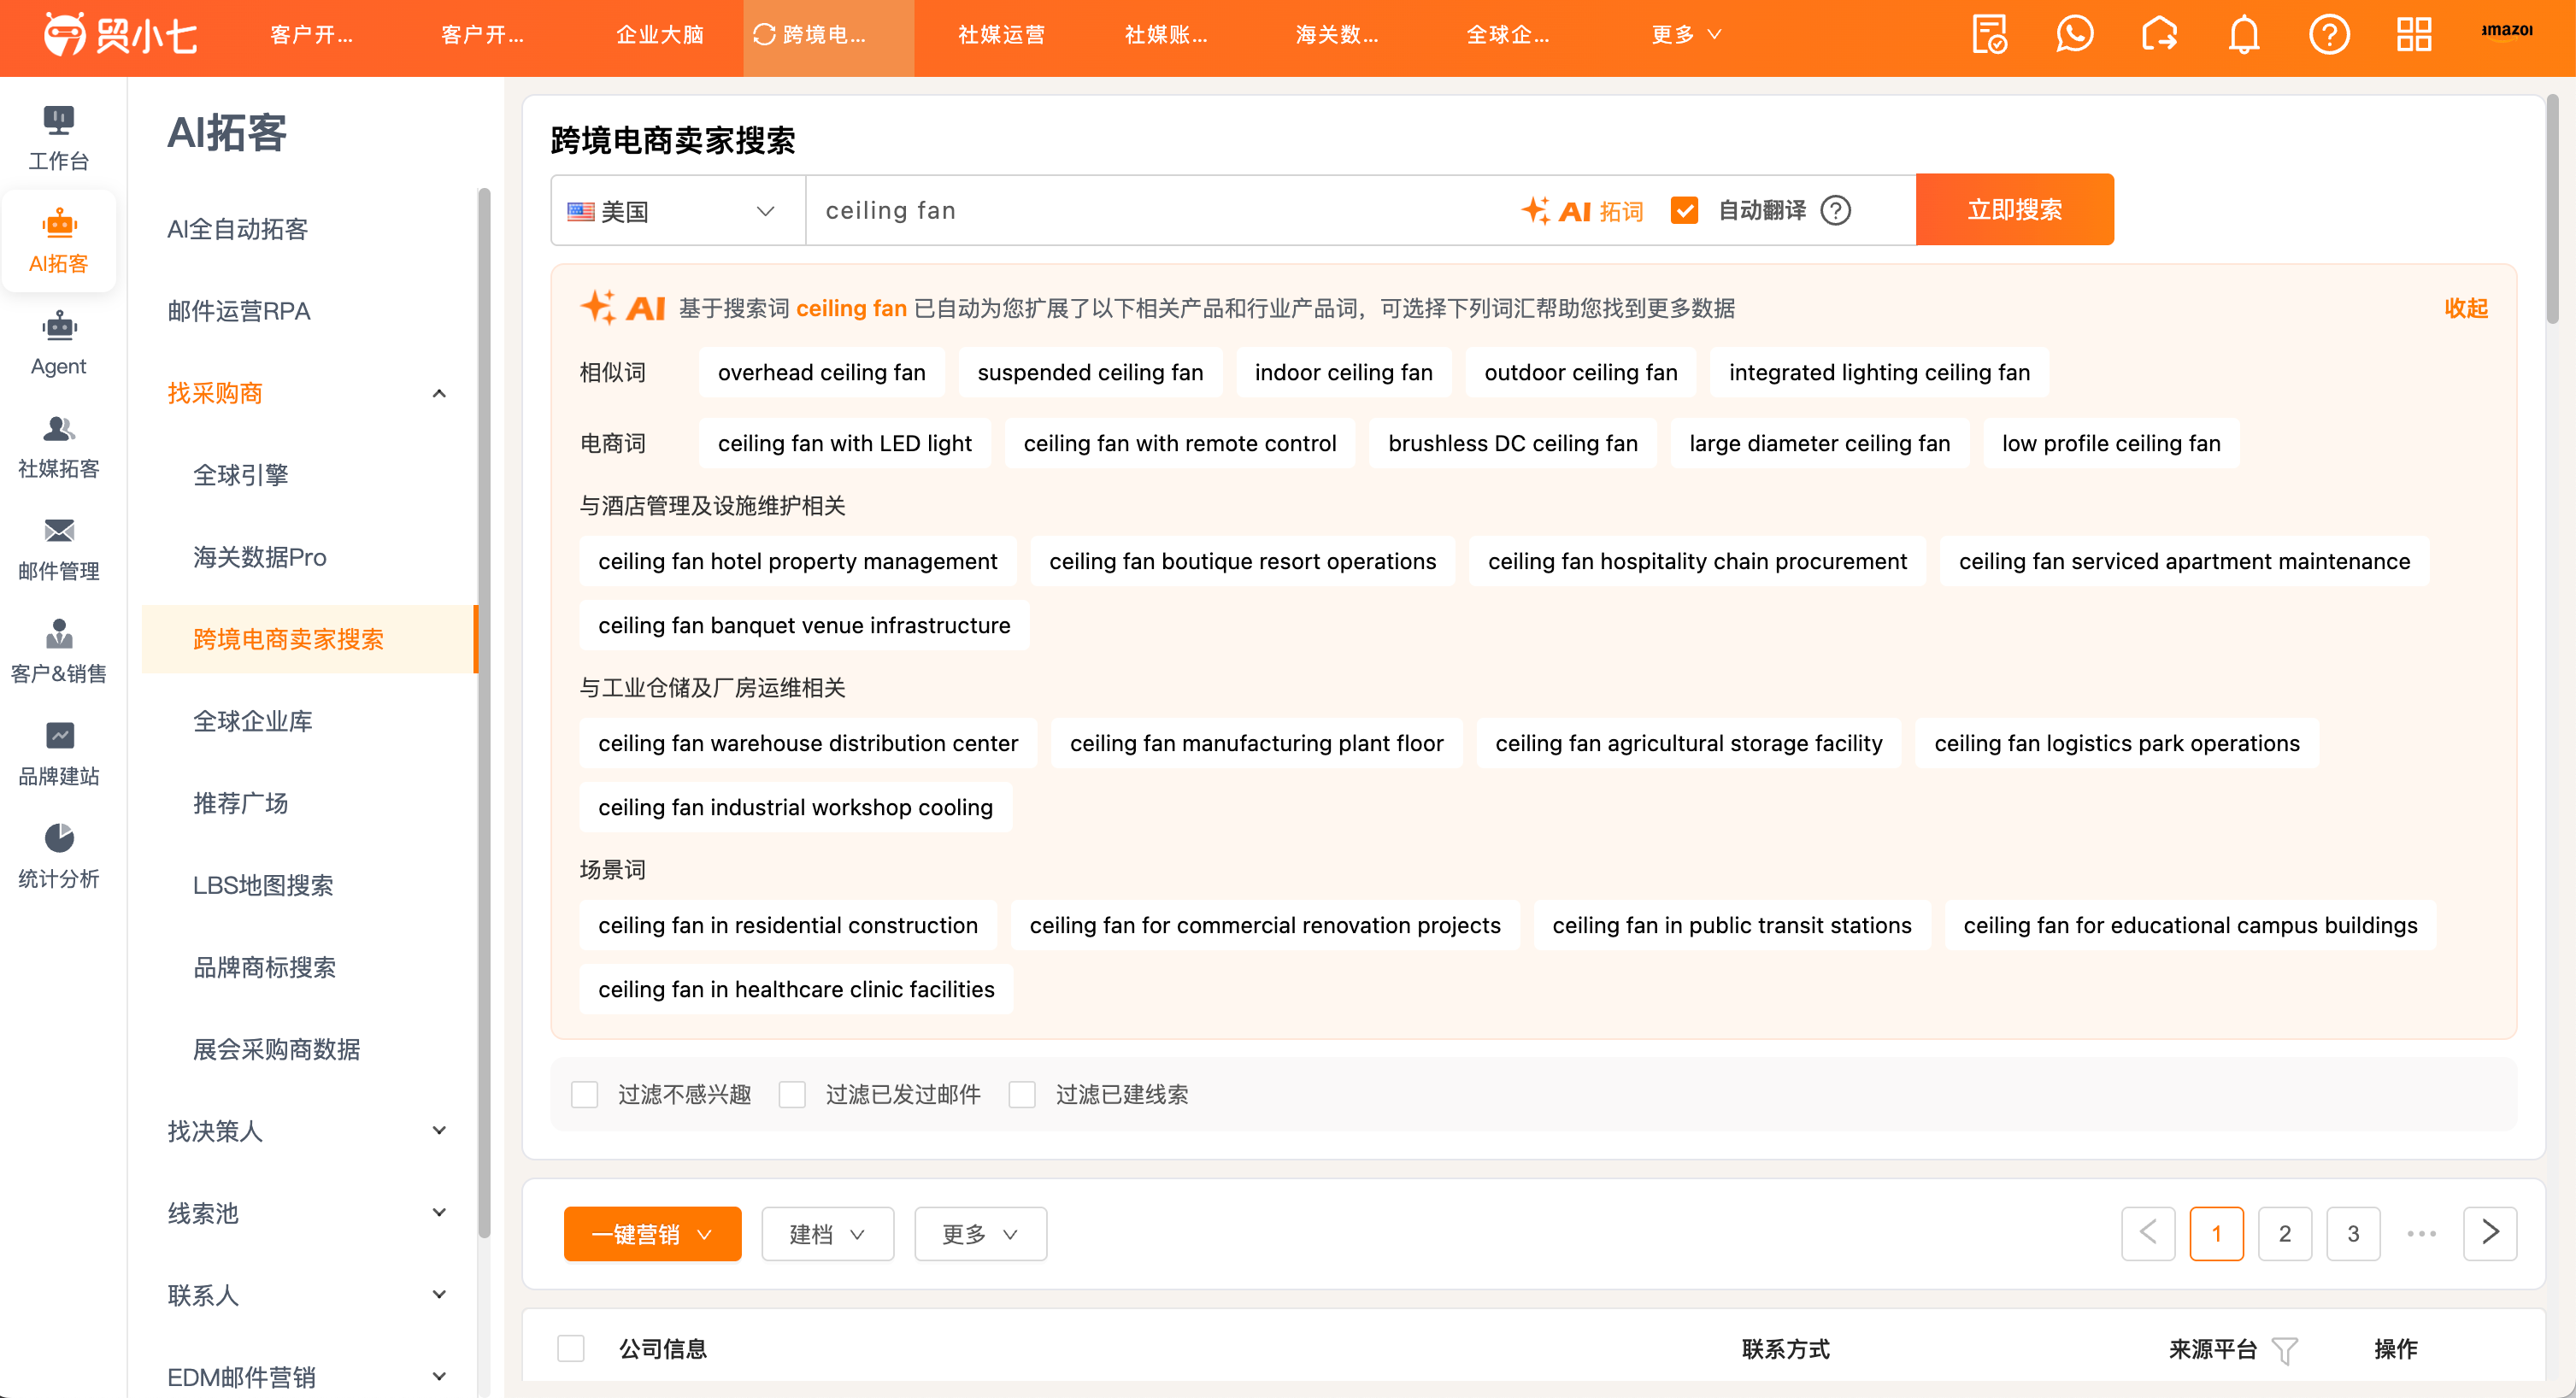Open the 统计分析 pie chart icon
This screenshot has height=1398, width=2576.
pyautogui.click(x=58, y=857)
